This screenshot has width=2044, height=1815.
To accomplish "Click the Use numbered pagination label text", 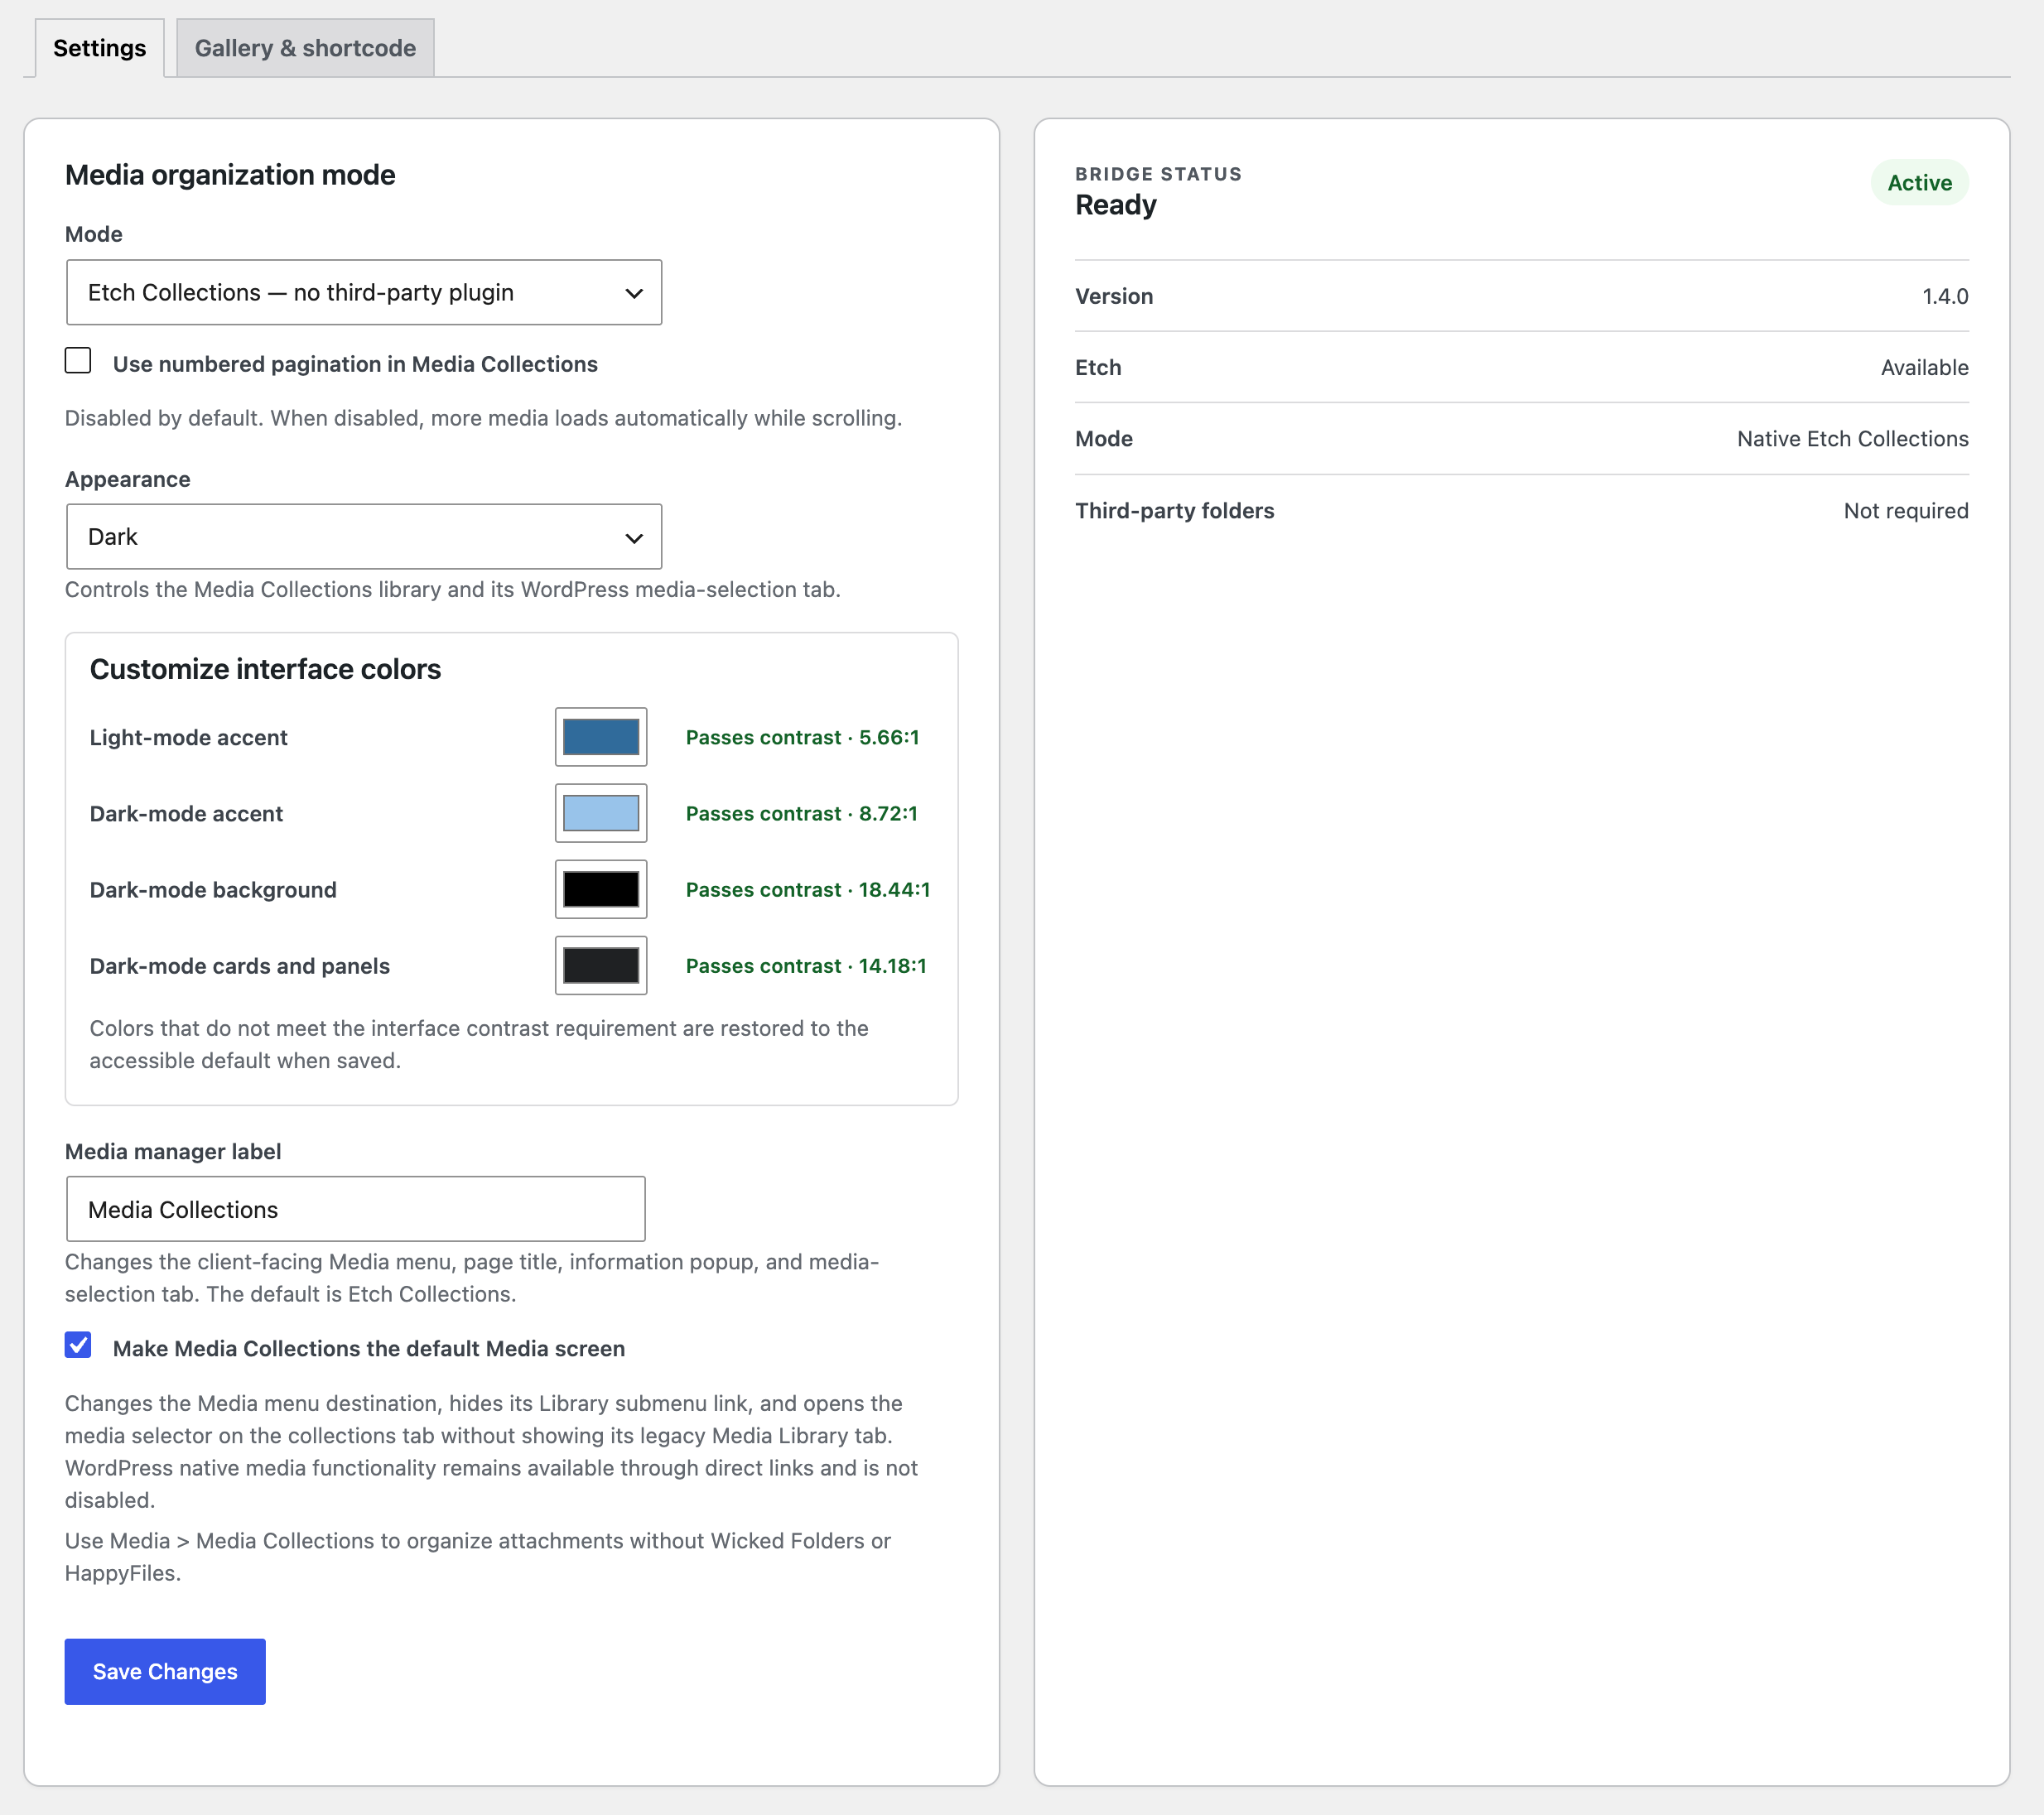I will pos(355,364).
